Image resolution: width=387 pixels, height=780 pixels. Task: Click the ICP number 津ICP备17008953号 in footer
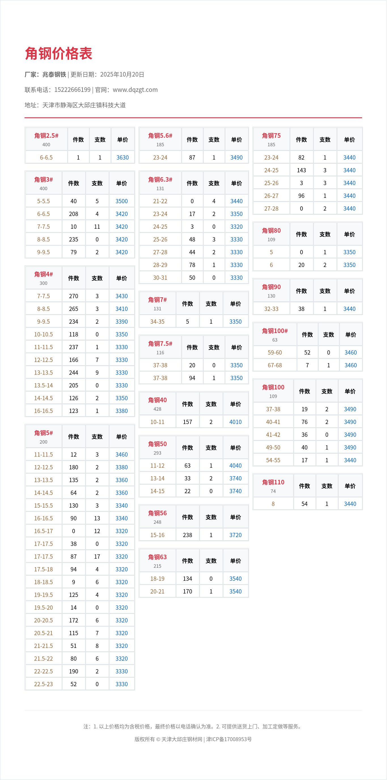pos(229,739)
